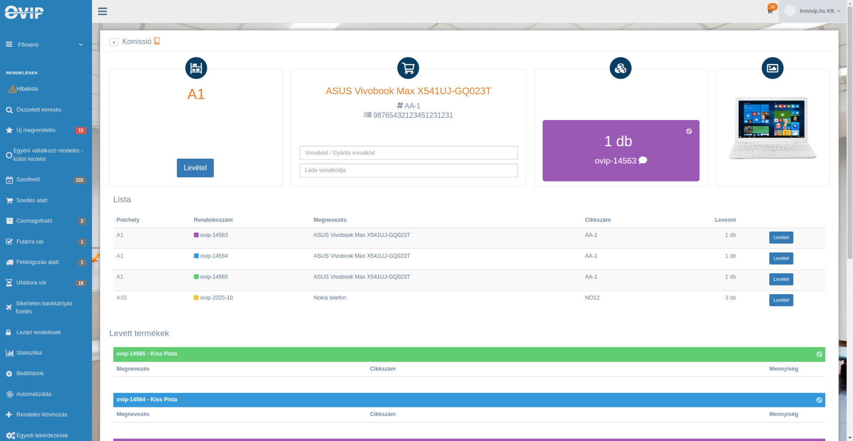
Task: Click the plus icon beside Rendelés létrehozás
Action: tap(8, 415)
